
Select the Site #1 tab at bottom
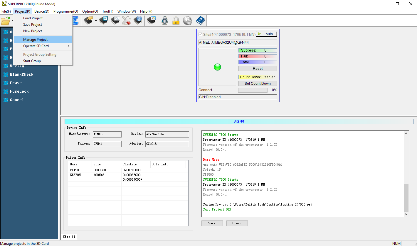click(69, 237)
